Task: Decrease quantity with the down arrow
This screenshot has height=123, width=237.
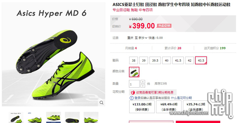Action: point(143,86)
